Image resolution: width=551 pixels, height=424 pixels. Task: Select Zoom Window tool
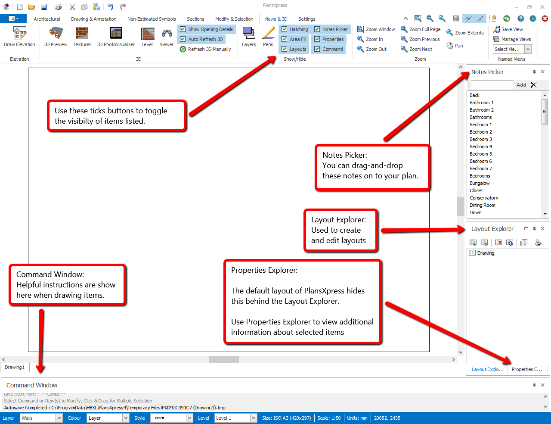376,29
